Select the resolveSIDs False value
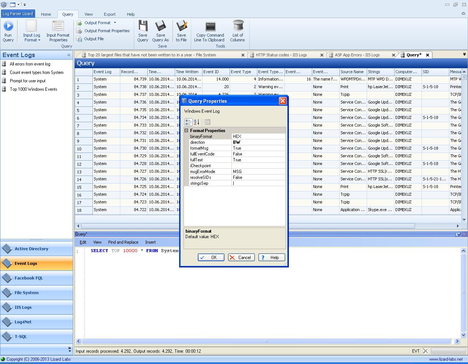 (258, 177)
